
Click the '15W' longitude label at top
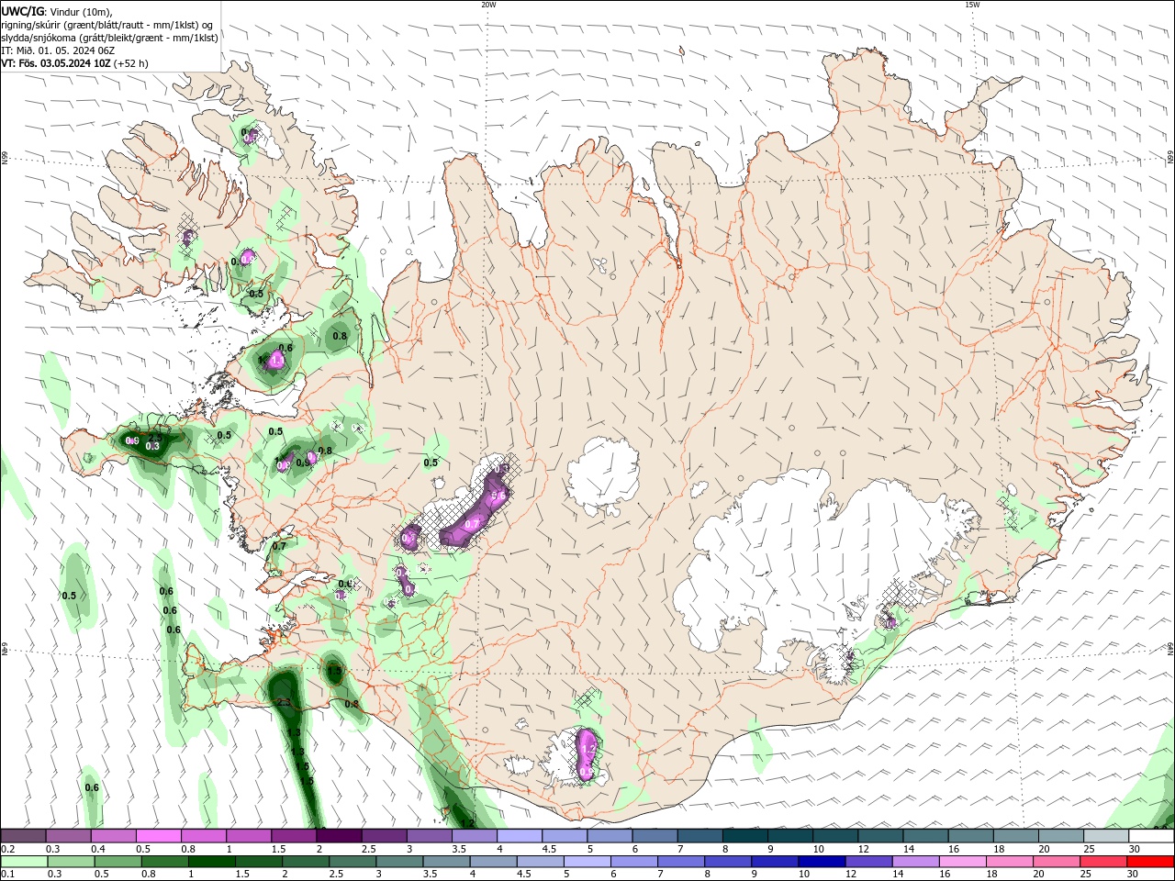[972, 5]
